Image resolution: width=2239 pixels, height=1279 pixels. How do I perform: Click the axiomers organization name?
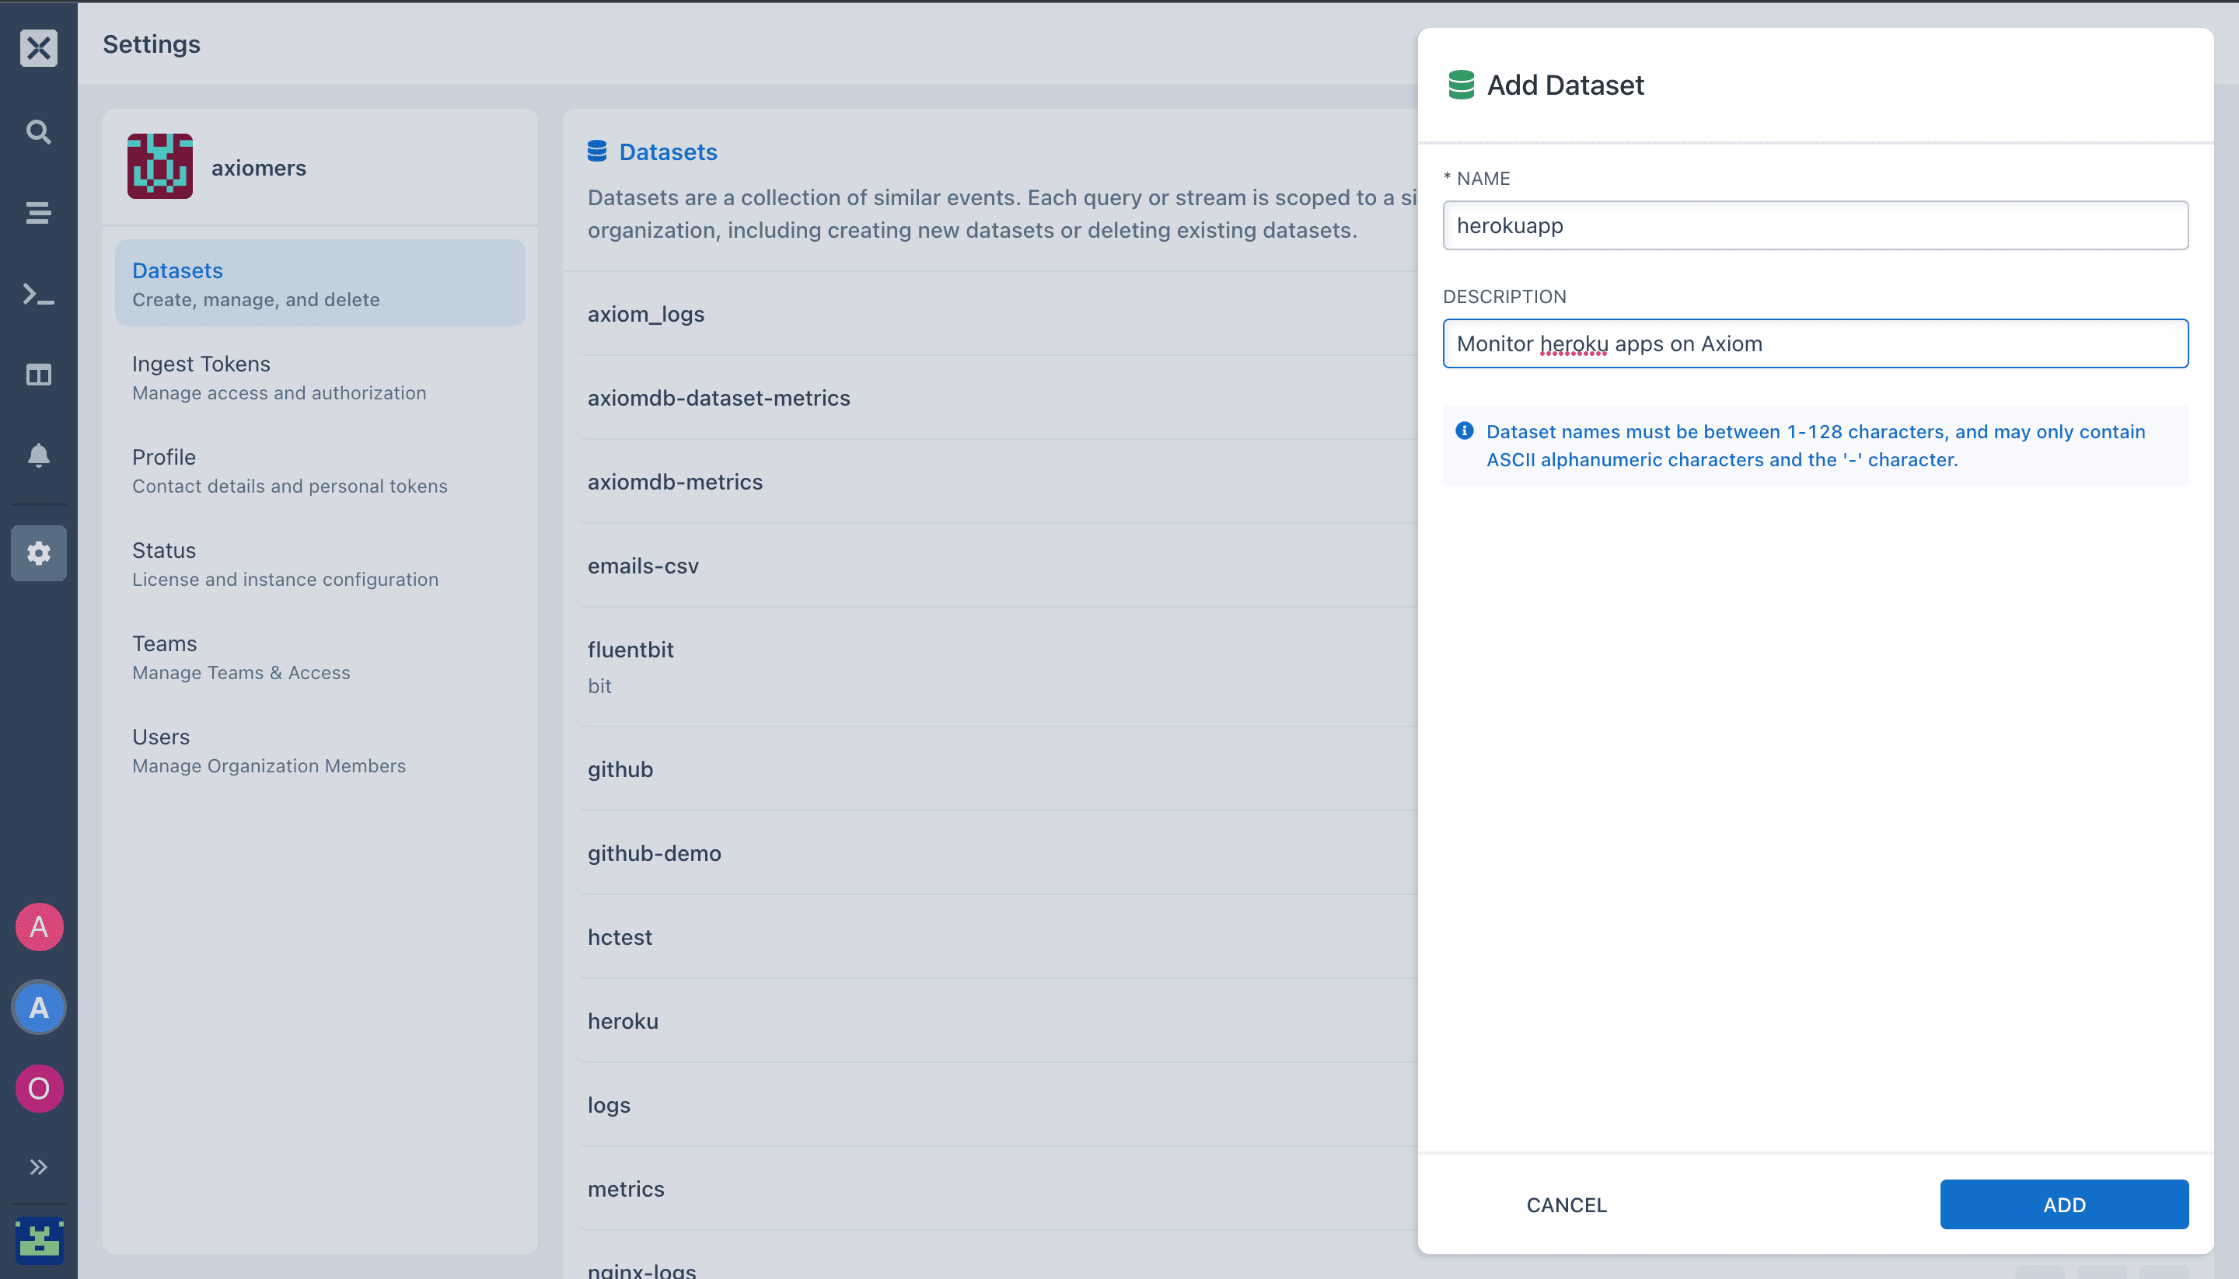[x=258, y=168]
